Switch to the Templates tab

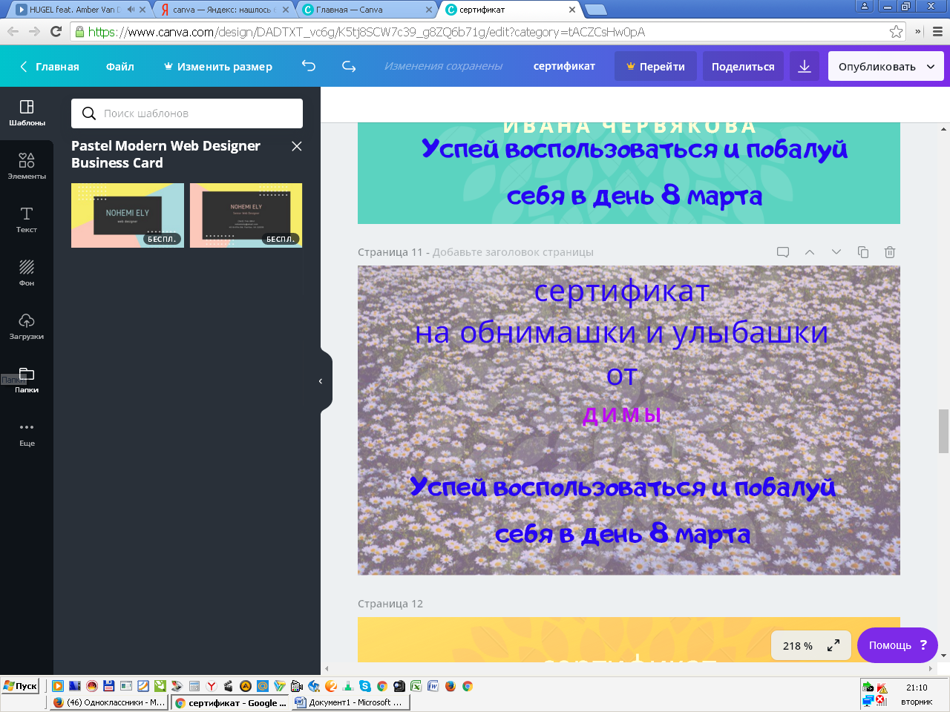27,113
